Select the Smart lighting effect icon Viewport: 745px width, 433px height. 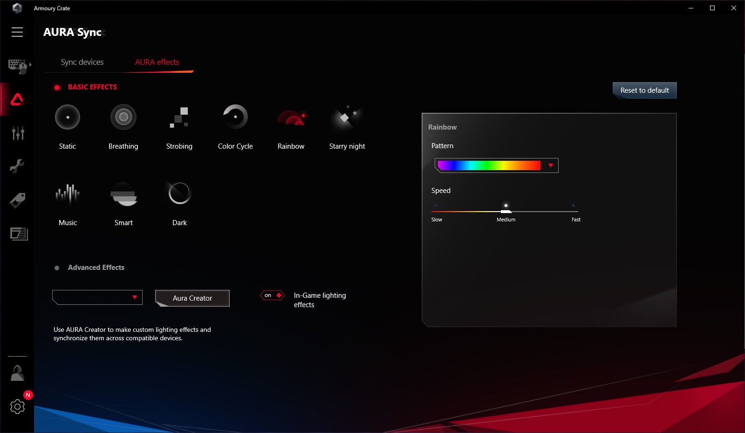tap(123, 194)
